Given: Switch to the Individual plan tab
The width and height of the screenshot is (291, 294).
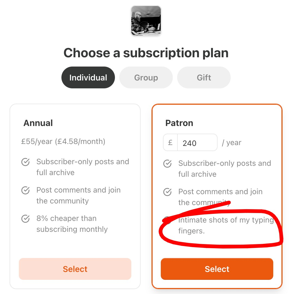Looking at the screenshot, I should (88, 78).
